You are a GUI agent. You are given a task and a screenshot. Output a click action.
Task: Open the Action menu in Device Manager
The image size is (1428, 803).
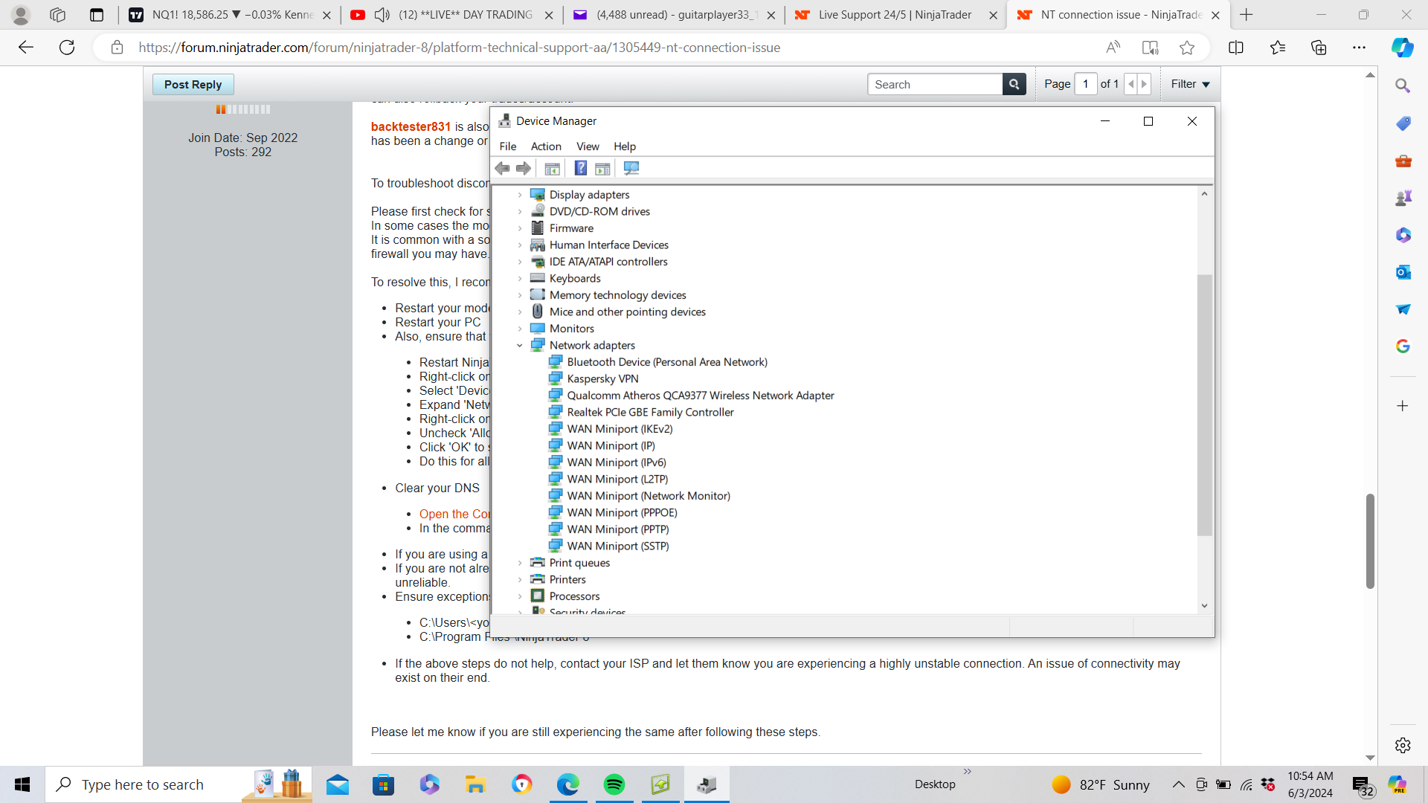(x=545, y=146)
